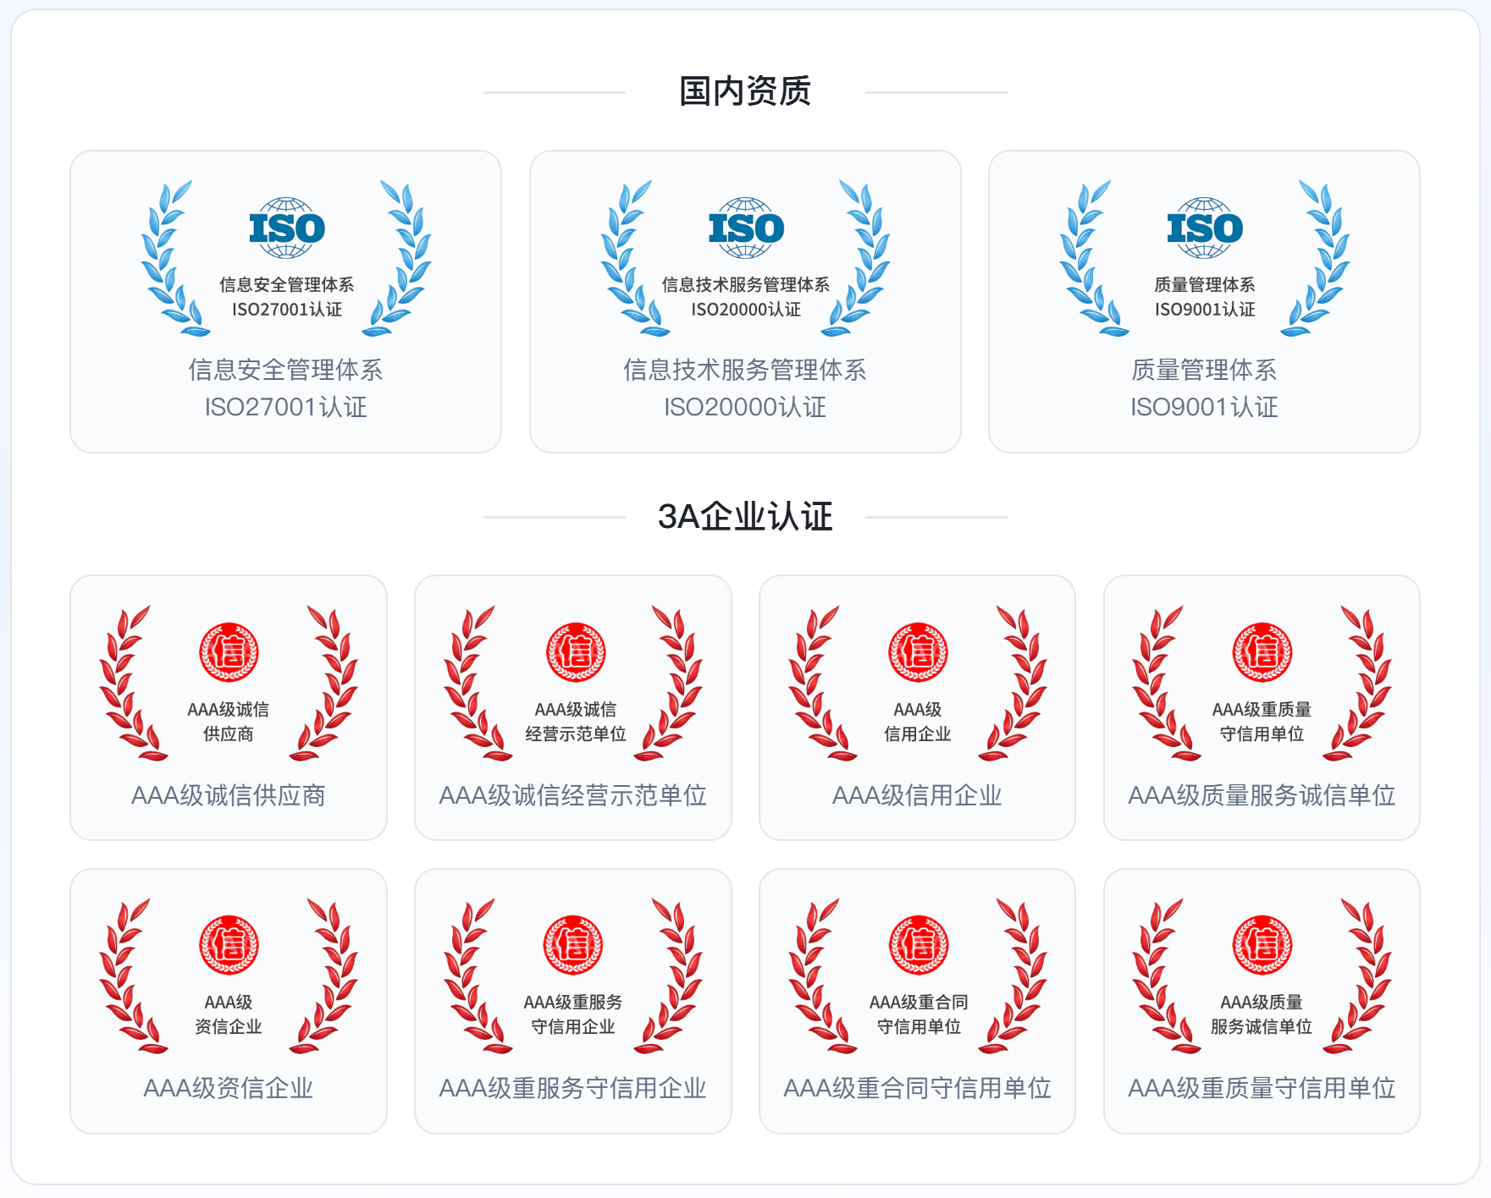Click the caption AAA级重服务守信用企业
1491x1198 pixels.
pyautogui.click(x=573, y=1088)
